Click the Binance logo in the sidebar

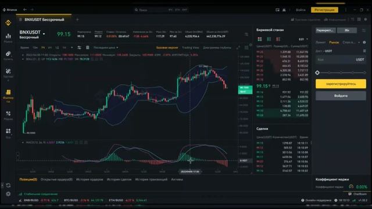pyautogui.click(x=8, y=23)
